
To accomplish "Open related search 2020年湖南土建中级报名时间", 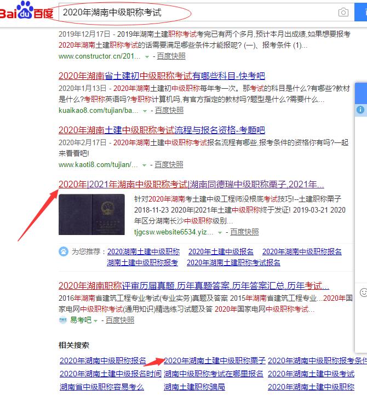I will [111, 374].
